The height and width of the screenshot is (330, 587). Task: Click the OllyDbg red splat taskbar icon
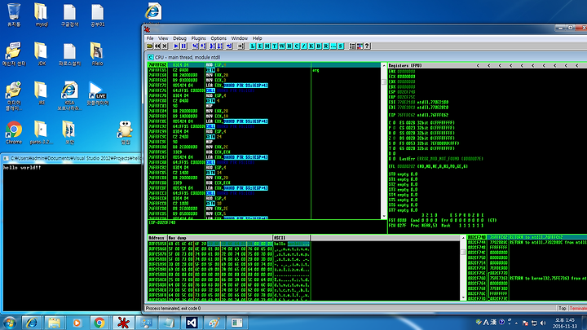tap(123, 323)
